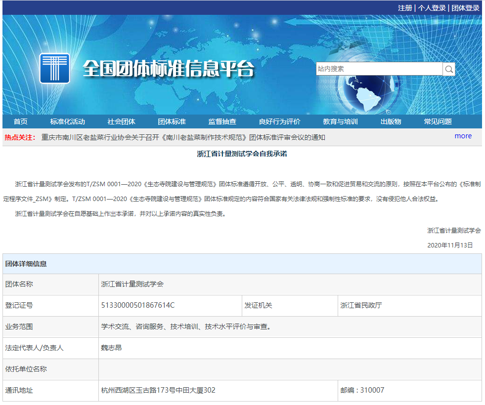The image size is (485, 405).
Task: Click the 团体名称 label cell
Action: pos(51,284)
